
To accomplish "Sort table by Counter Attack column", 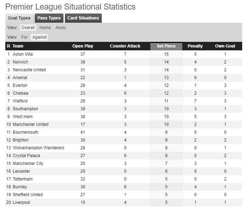I will pyautogui.click(x=125, y=46).
